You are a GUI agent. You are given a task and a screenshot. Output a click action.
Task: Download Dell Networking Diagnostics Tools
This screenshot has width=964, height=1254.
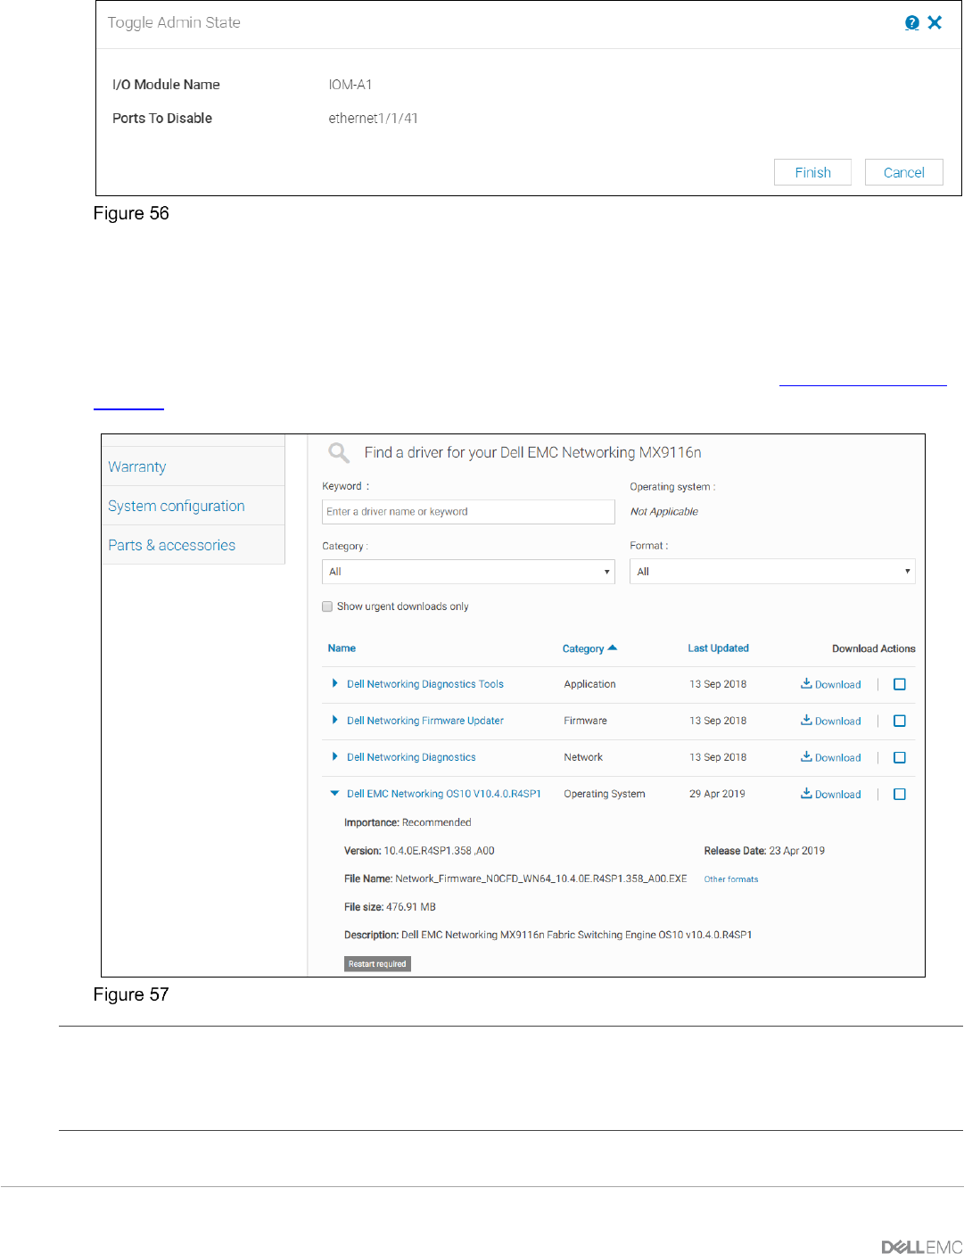pos(830,684)
